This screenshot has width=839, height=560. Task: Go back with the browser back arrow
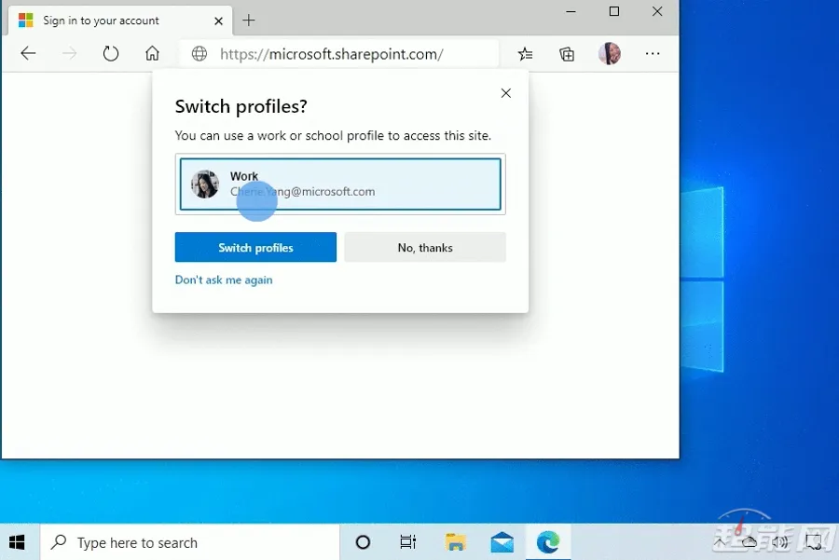tap(28, 53)
